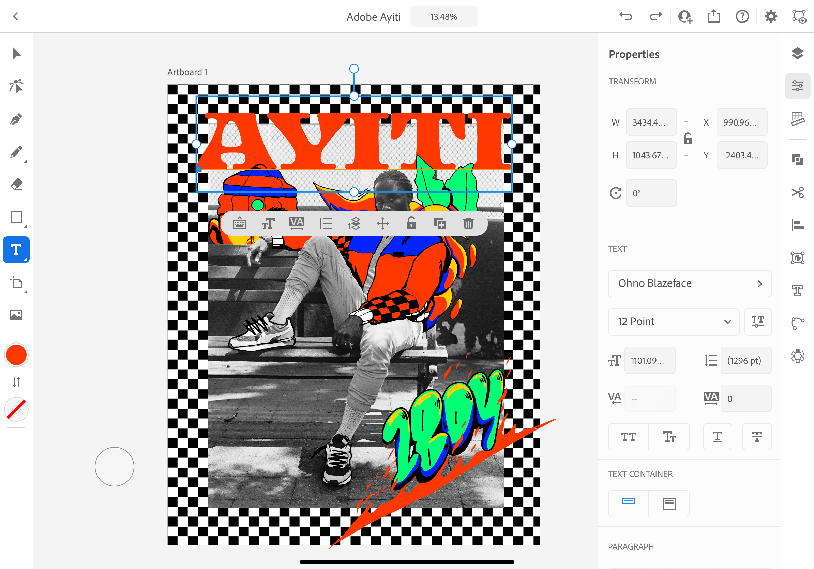The width and height of the screenshot is (814, 569).
Task: Select the Artboard tool
Action: pyautogui.click(x=16, y=283)
